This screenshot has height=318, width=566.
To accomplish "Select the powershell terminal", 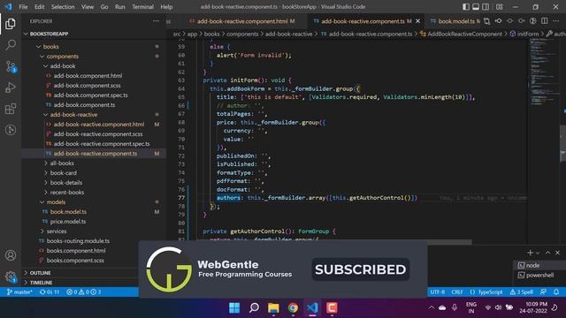I will click(539, 275).
